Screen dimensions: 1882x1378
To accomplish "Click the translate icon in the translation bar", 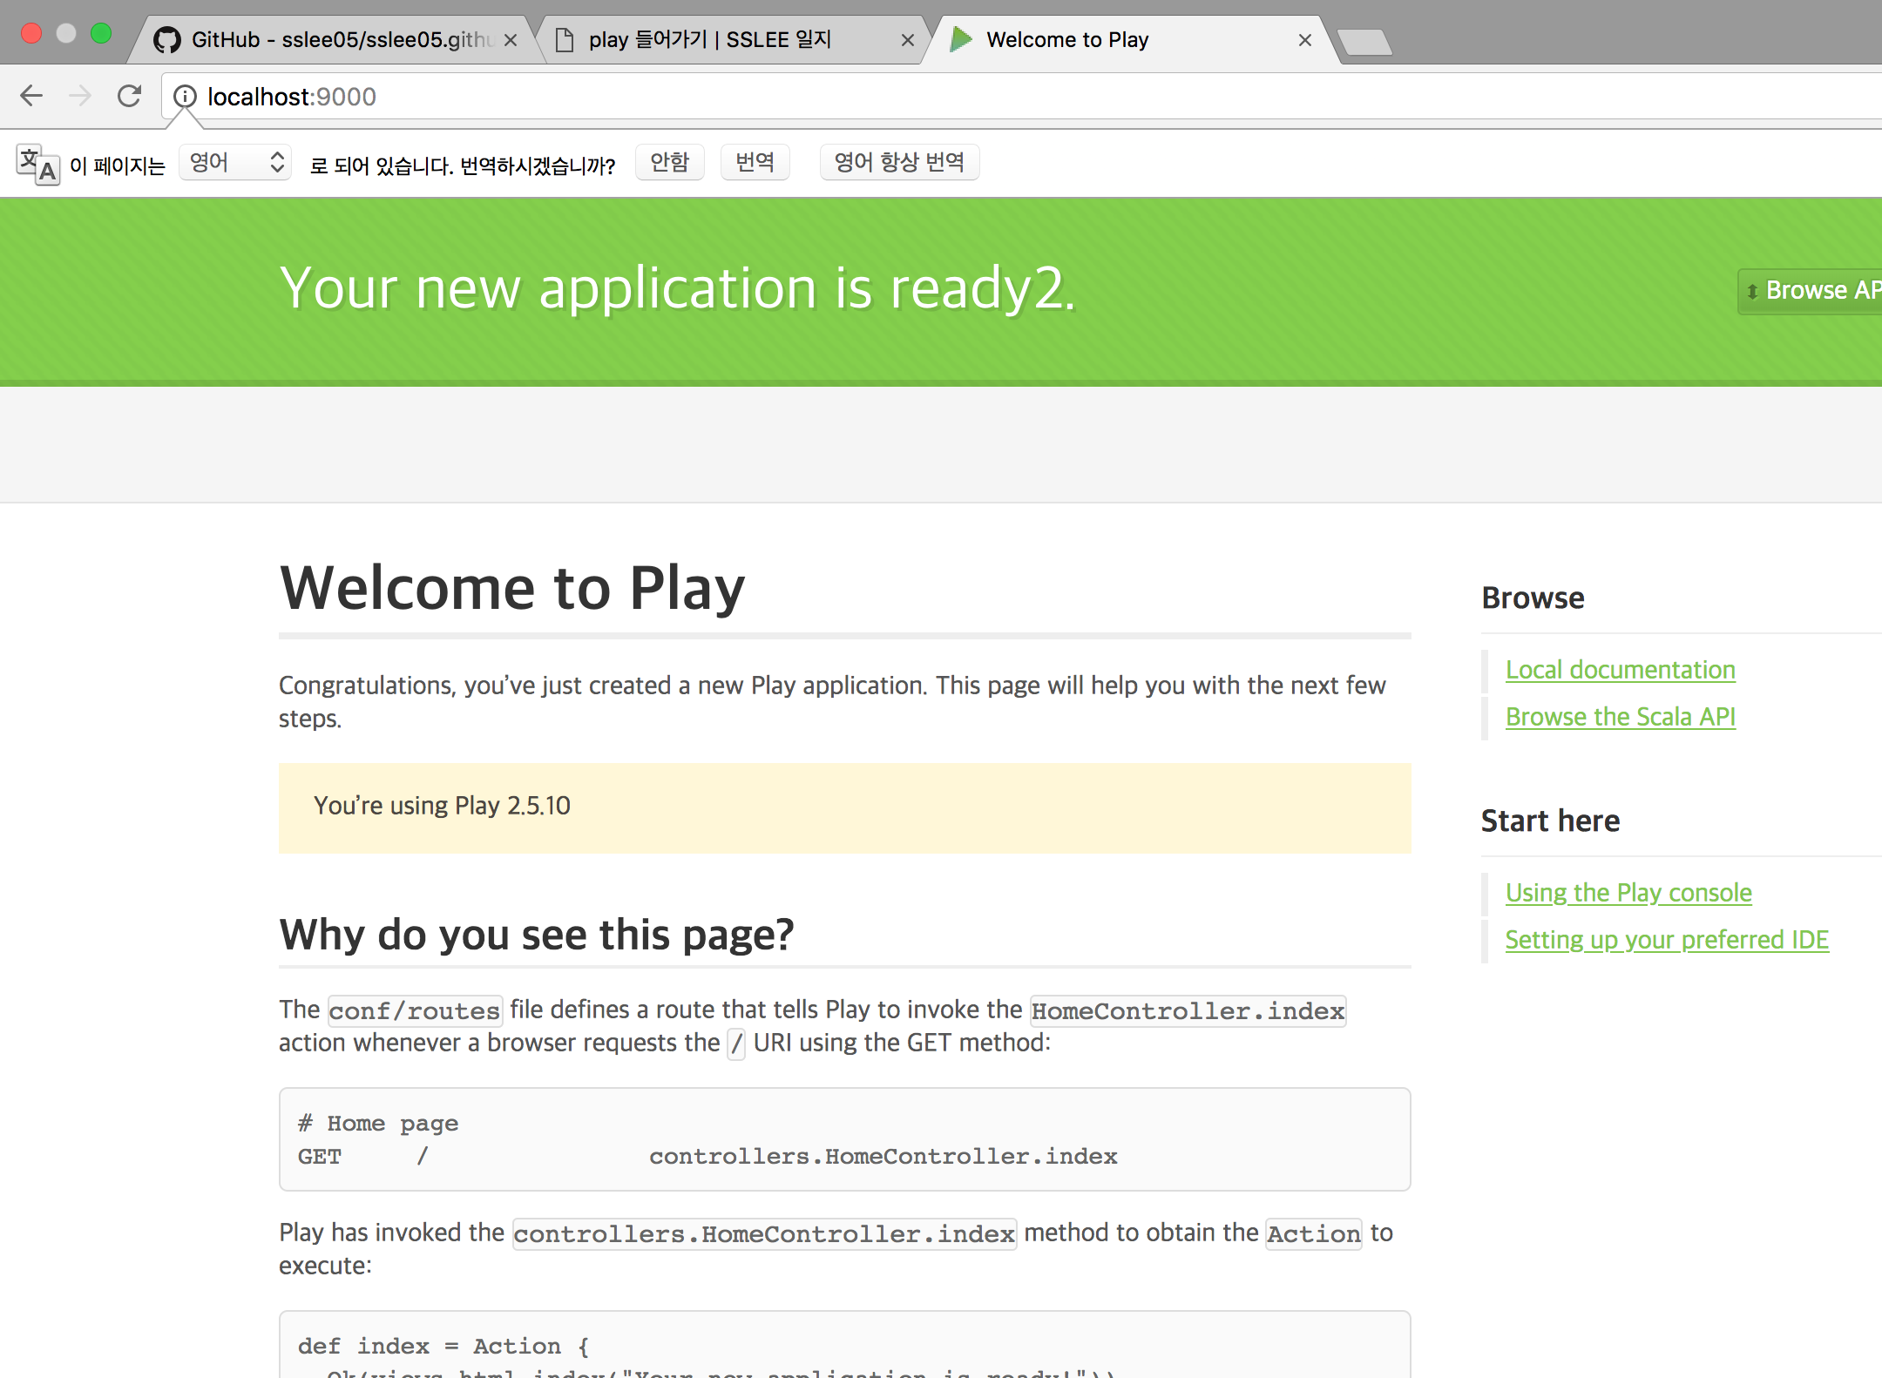I will 37,164.
